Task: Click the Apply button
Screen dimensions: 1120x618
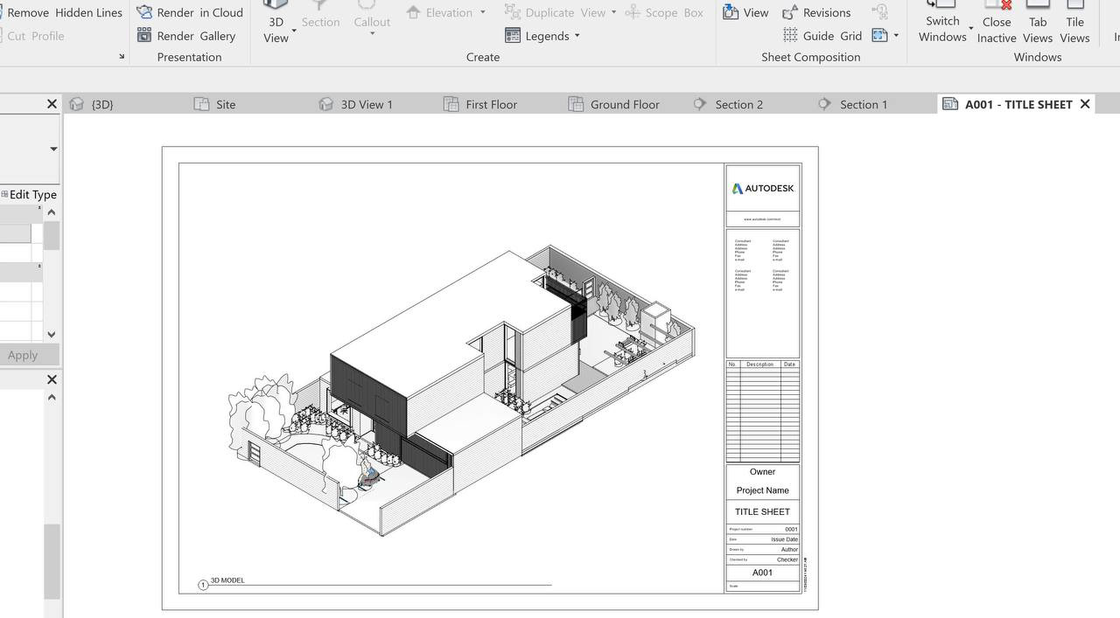Action: pyautogui.click(x=23, y=355)
